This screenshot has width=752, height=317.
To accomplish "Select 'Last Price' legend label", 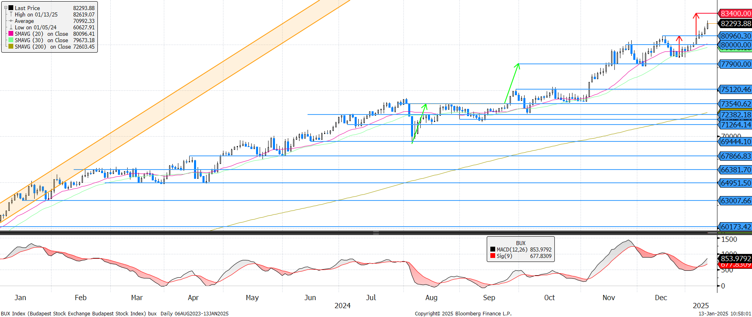I will [x=27, y=8].
